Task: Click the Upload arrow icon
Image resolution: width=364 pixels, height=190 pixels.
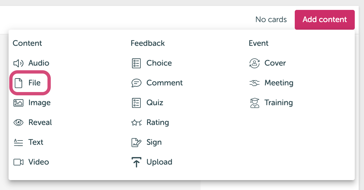Action: coord(136,162)
